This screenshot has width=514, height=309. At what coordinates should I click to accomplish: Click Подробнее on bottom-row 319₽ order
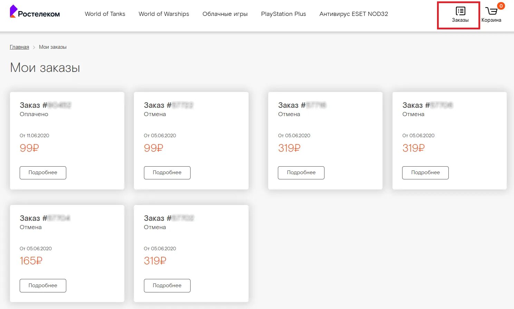[167, 285]
